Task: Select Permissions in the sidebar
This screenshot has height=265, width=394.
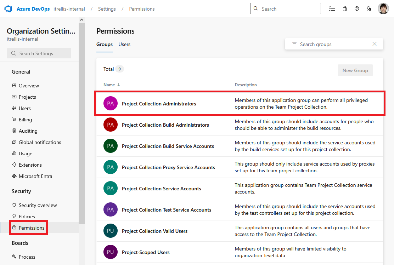Action: click(x=32, y=228)
